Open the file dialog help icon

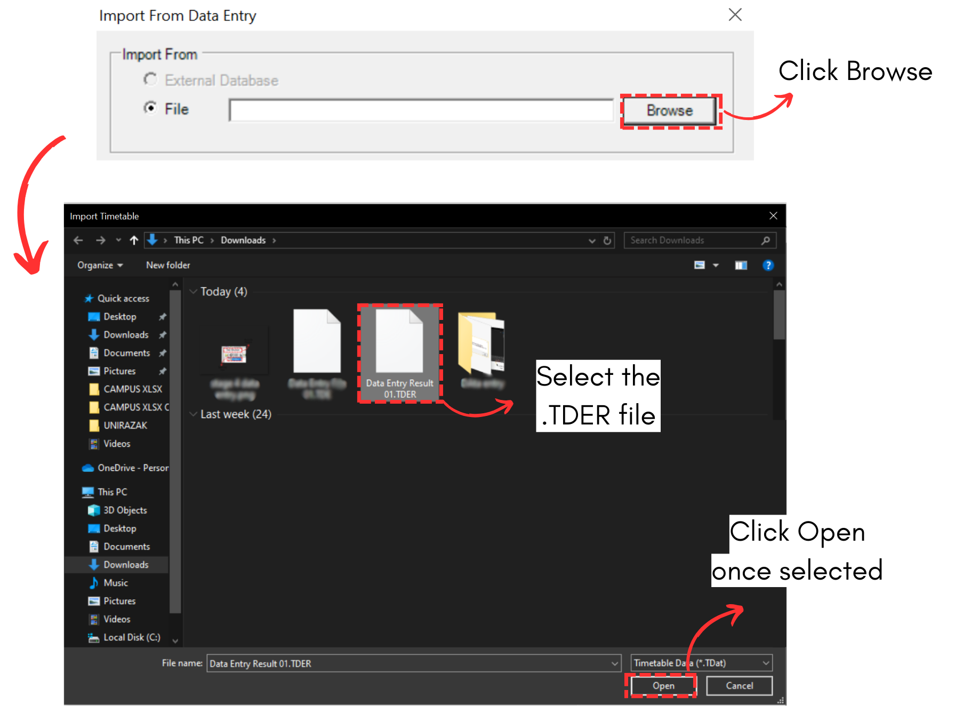coord(768,266)
